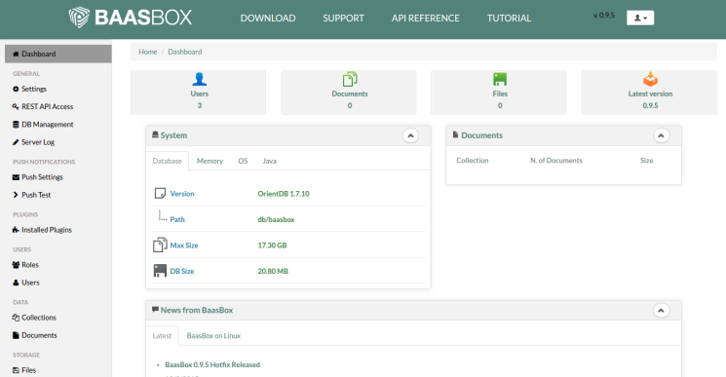
Task: Click the Documents panel header icon
Action: 456,134
